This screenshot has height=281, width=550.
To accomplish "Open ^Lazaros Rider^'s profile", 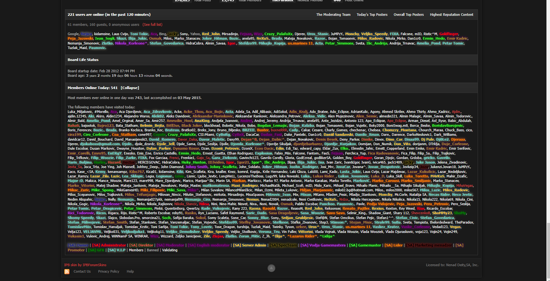I will [302, 236].
